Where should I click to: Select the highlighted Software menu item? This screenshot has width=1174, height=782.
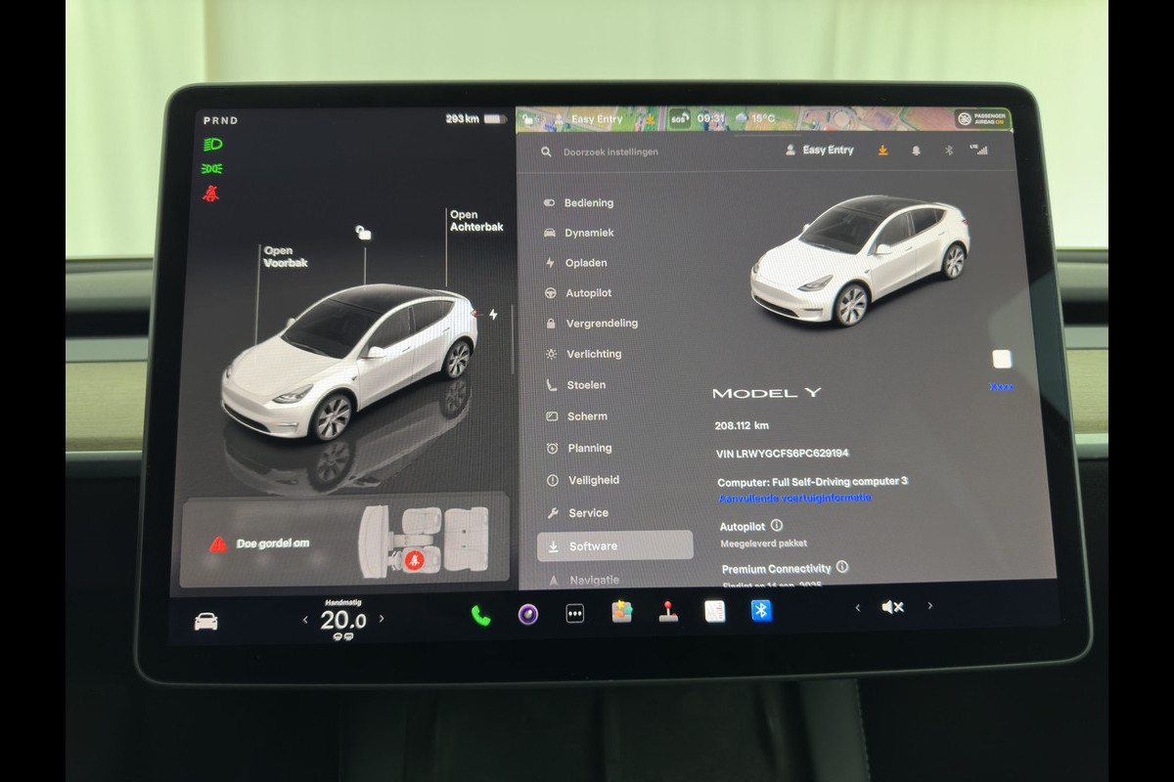pos(615,545)
